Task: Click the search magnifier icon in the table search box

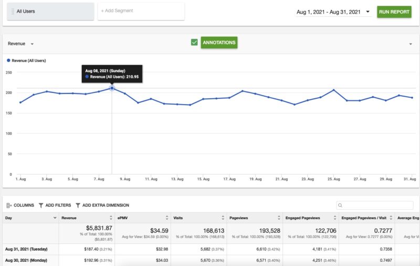Action: tap(341, 206)
